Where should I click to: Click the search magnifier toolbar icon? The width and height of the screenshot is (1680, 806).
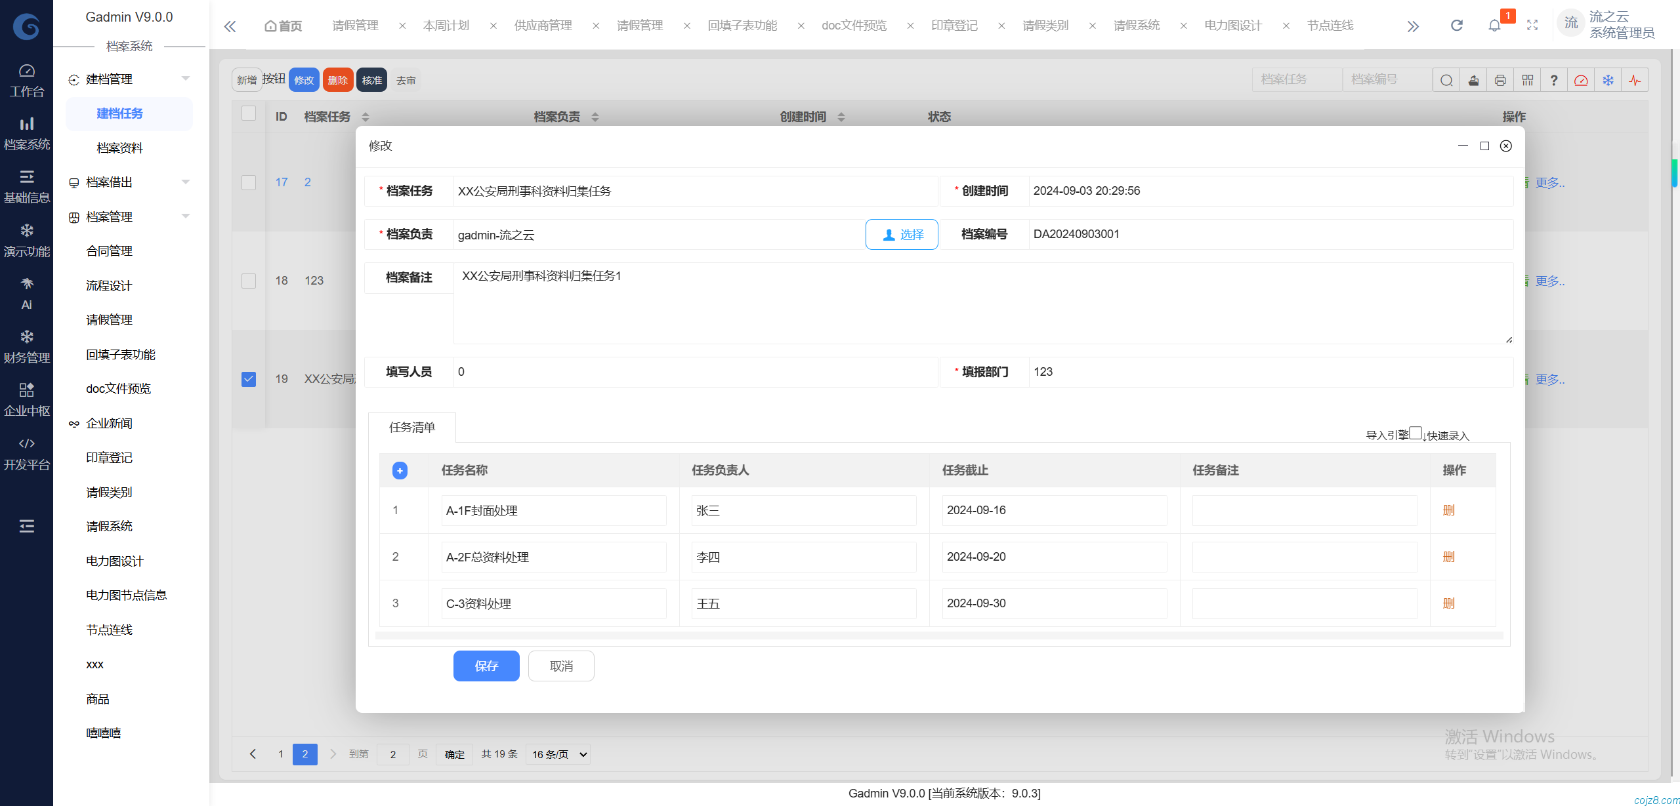point(1446,80)
